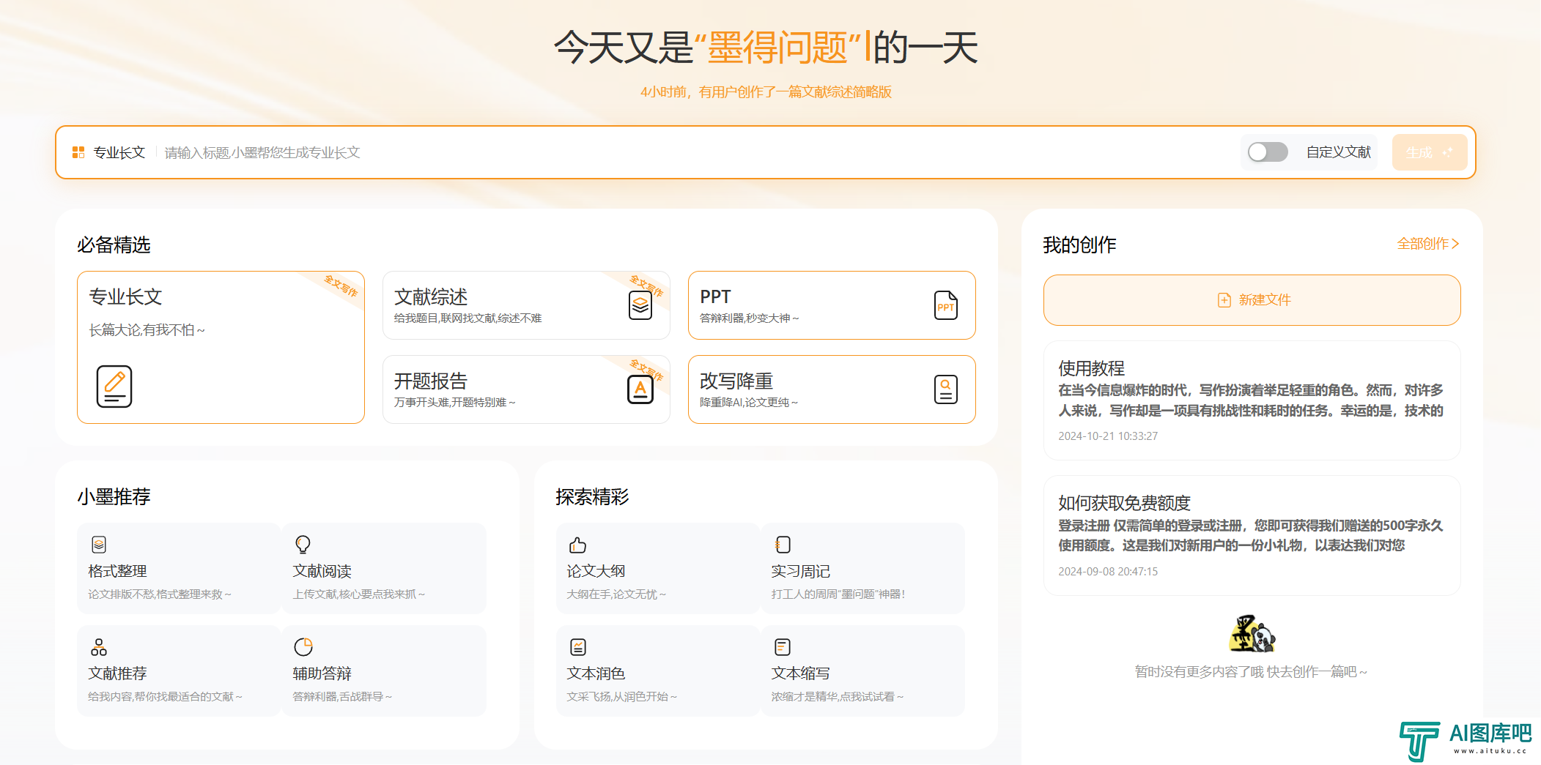Select the 文献阅读 label

point(322,571)
